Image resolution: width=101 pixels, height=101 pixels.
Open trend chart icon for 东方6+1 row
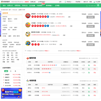pos(89,72)
